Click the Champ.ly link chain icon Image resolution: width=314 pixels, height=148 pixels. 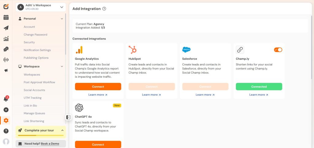click(240, 50)
